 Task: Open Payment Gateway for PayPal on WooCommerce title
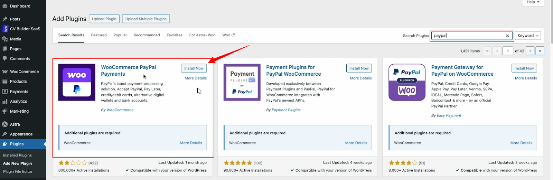point(462,70)
